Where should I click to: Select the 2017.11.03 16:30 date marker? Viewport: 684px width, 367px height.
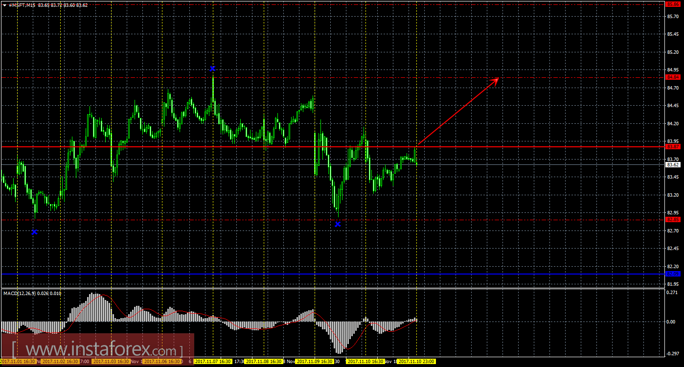[110, 362]
